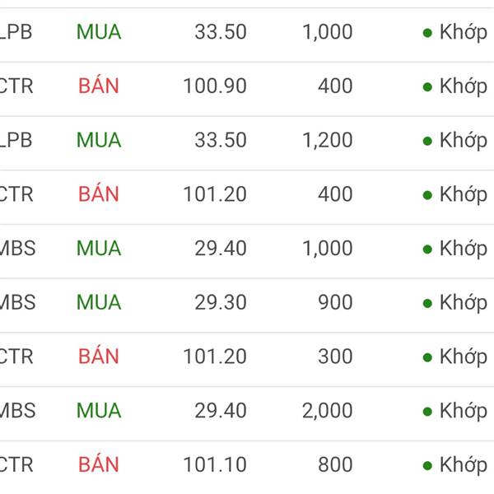Click Khớp status text on MBS 29.30 row
494x494 pixels.
tap(464, 303)
